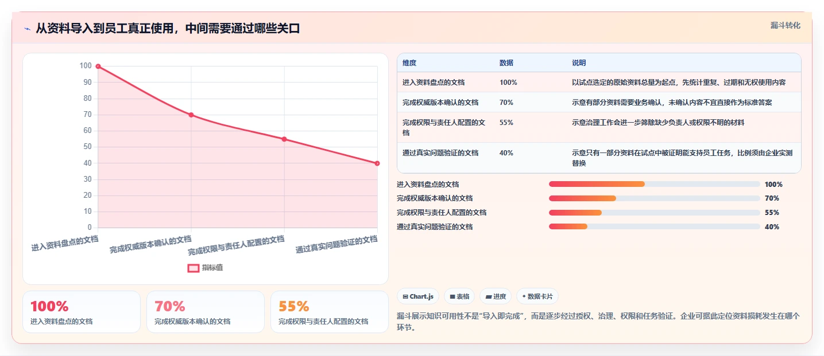Select the 数据卡片 tag
This screenshot has width=824, height=356.
coord(537,296)
